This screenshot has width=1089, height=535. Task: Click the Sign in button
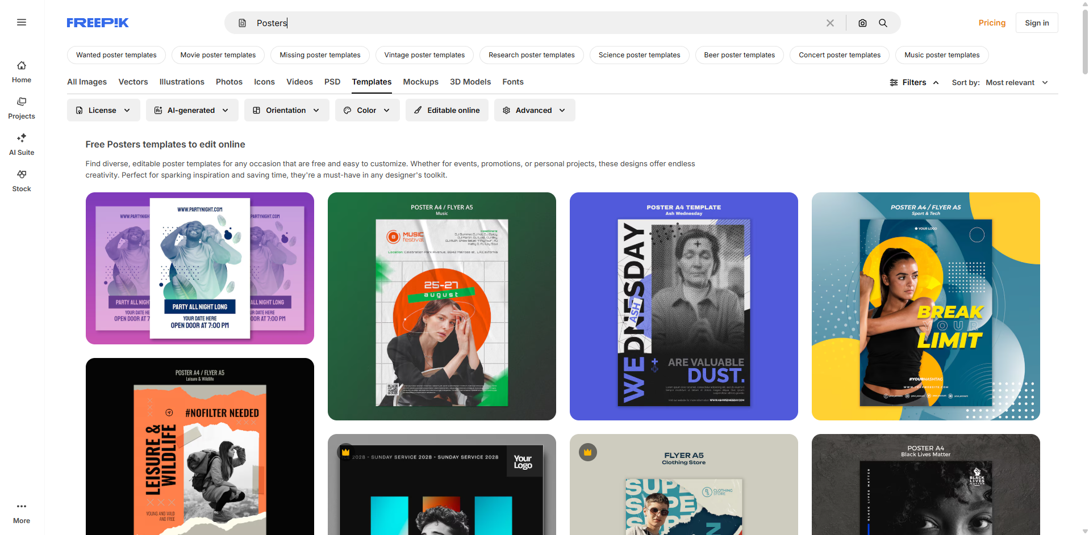1037,23
